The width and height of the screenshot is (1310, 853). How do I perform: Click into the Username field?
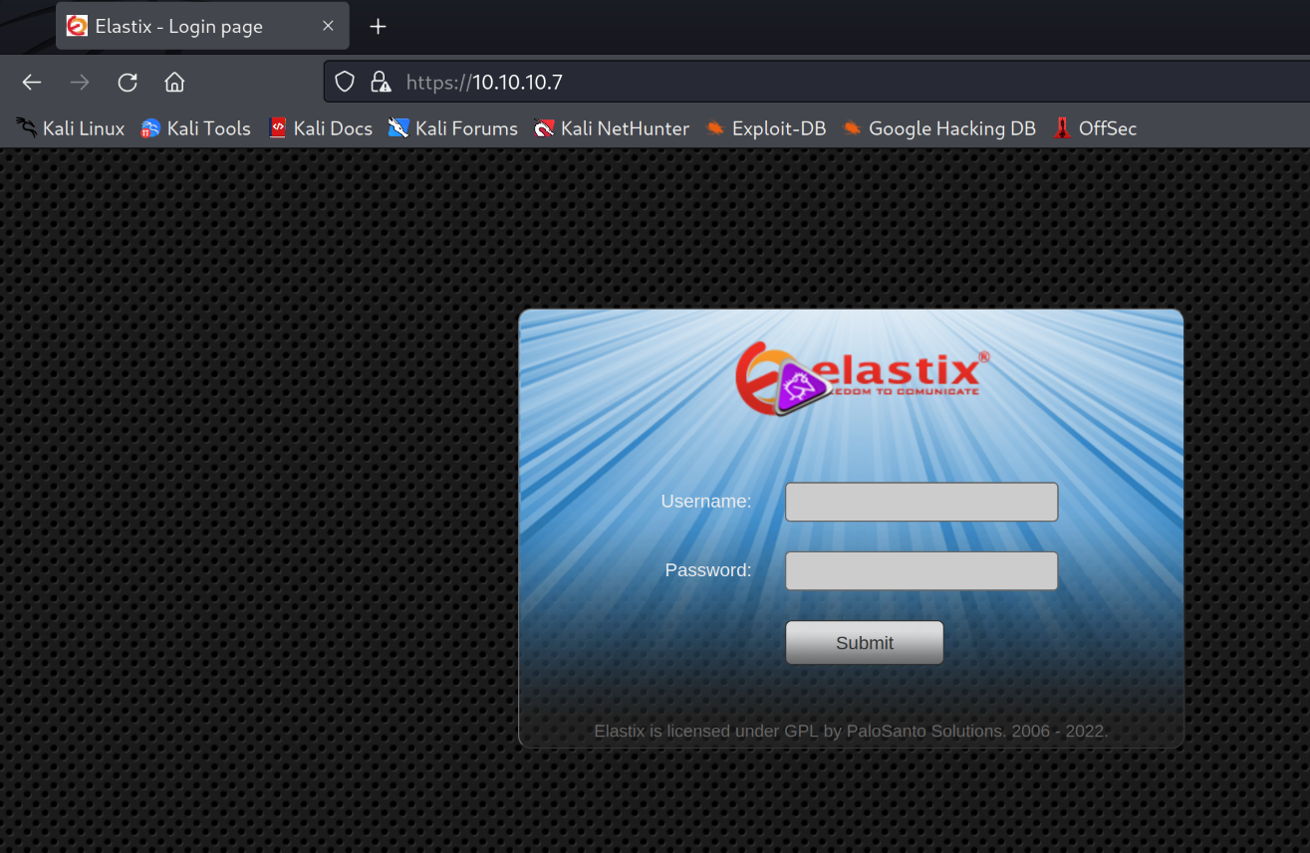click(x=920, y=502)
